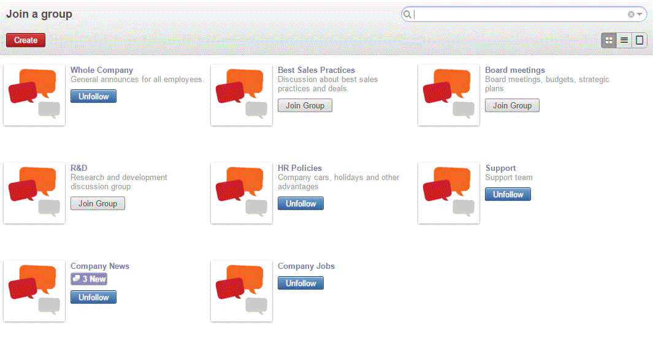This screenshot has width=653, height=354.
Task: Click the search magnifier icon
Action: (x=408, y=13)
